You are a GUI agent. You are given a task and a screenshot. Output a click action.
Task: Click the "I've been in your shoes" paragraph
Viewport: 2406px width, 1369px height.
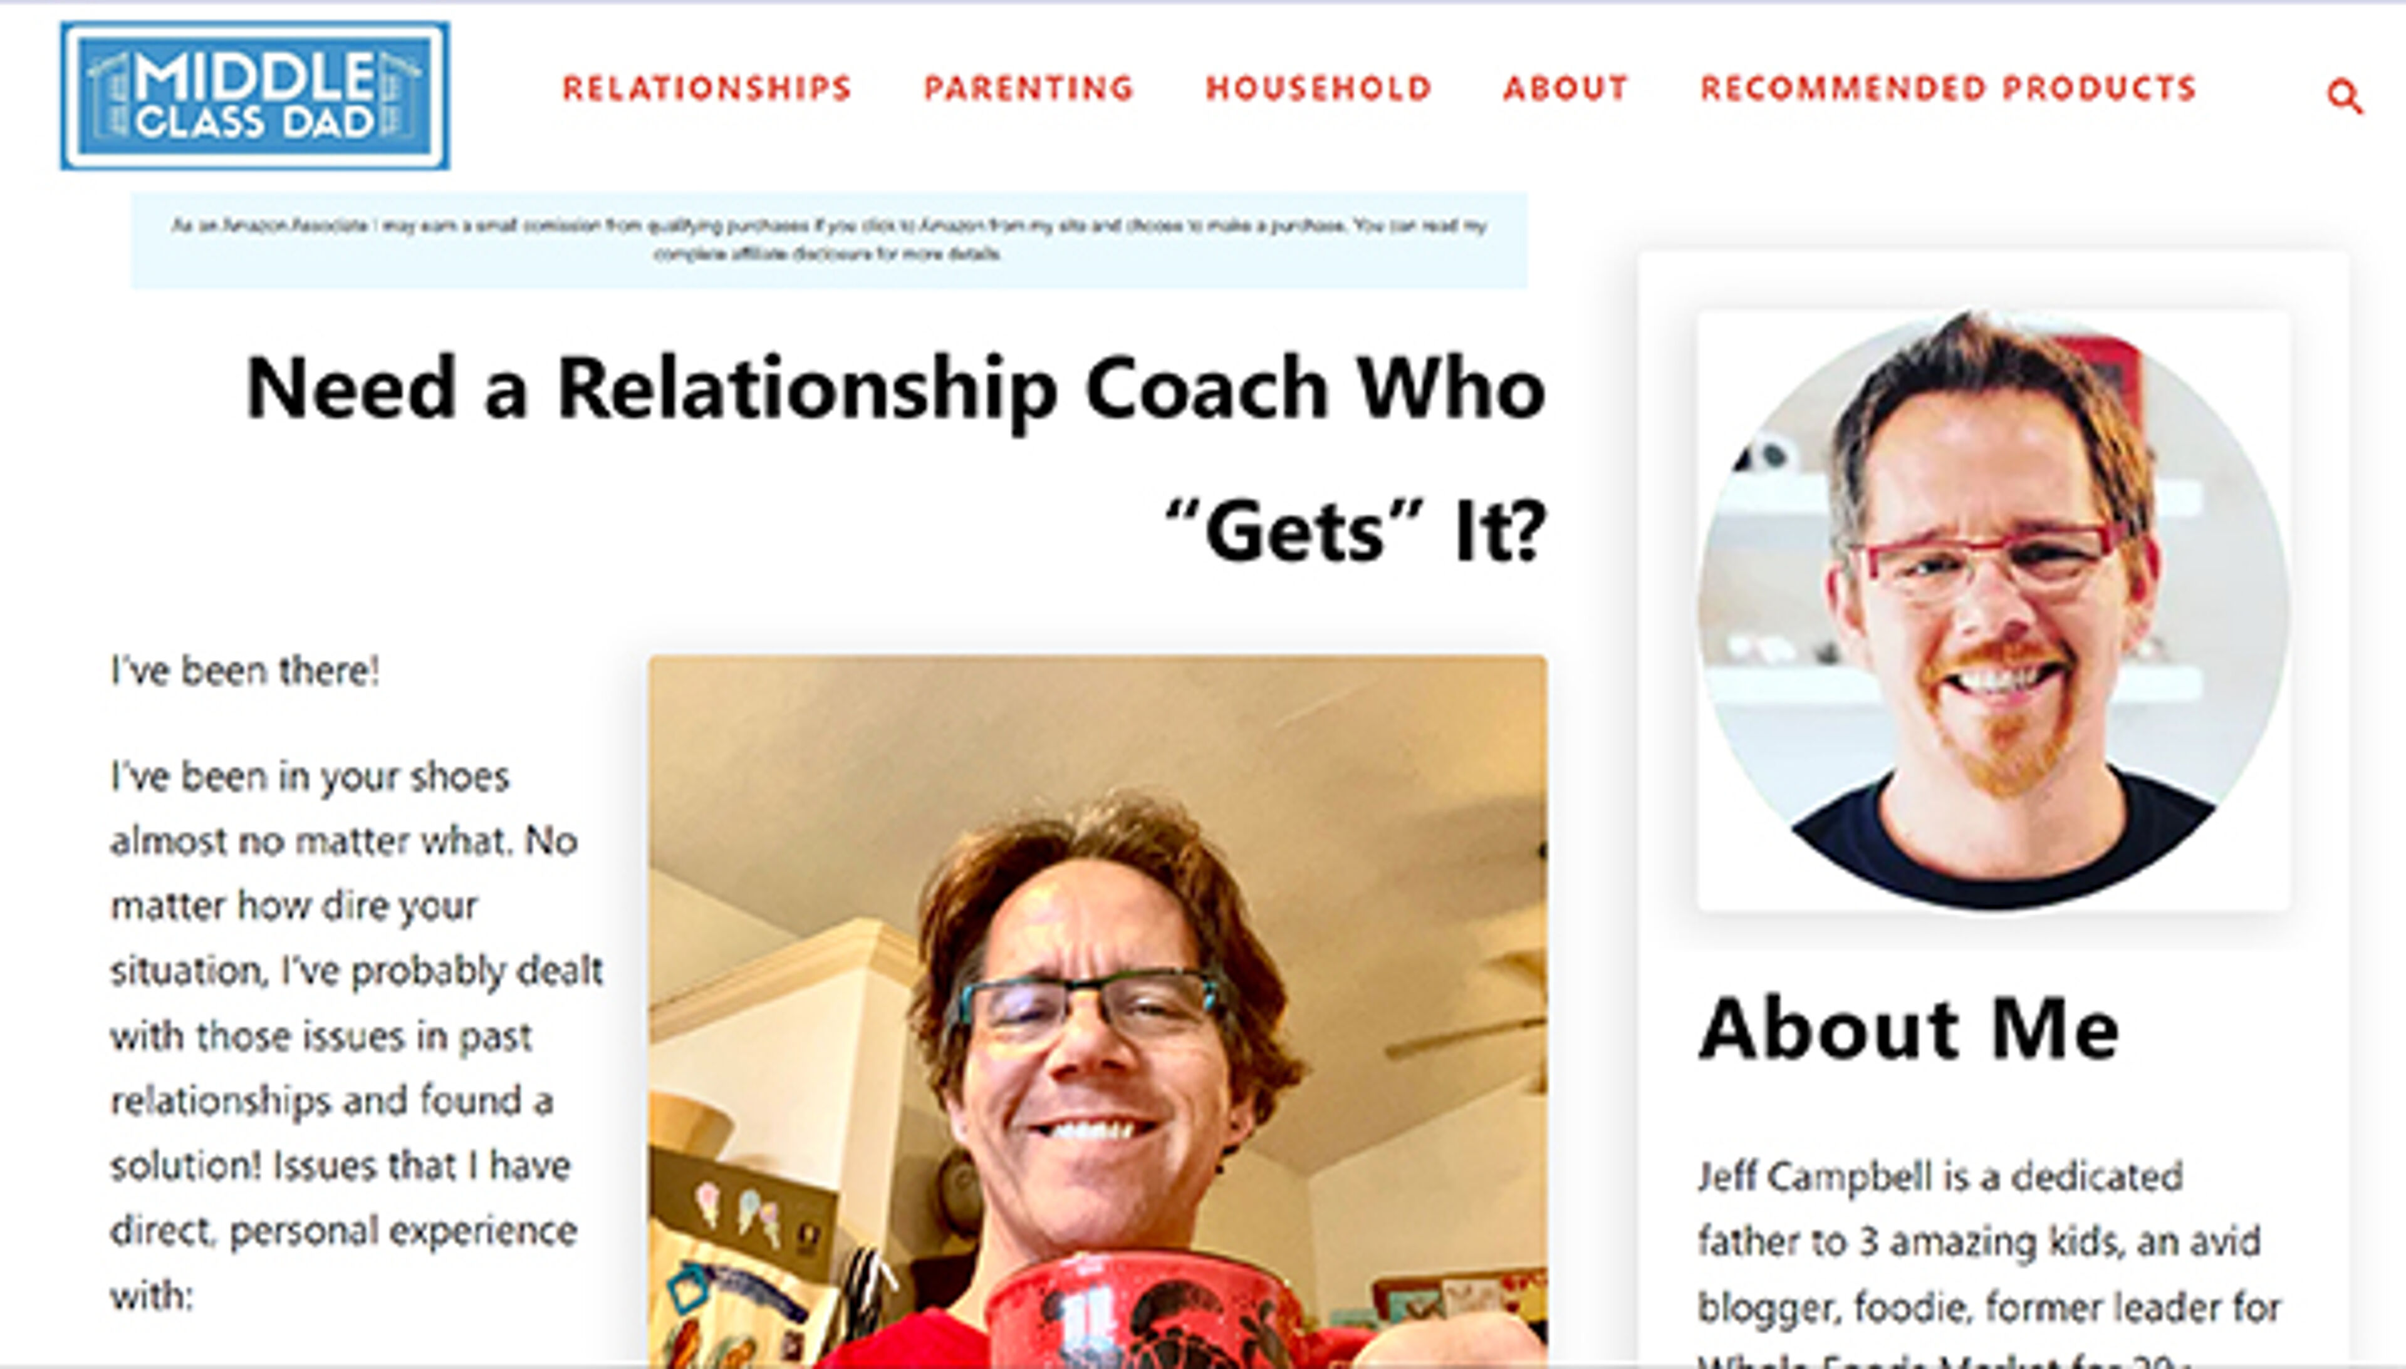357,1036
